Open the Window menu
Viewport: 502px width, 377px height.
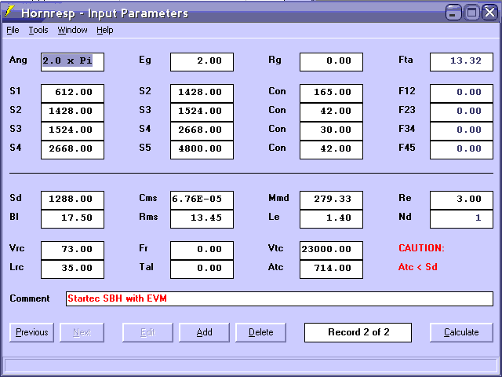point(72,30)
